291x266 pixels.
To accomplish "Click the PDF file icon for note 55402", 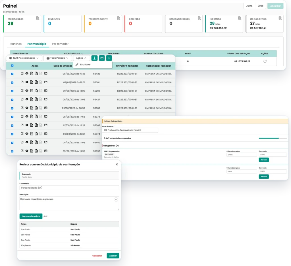I will (32, 142).
